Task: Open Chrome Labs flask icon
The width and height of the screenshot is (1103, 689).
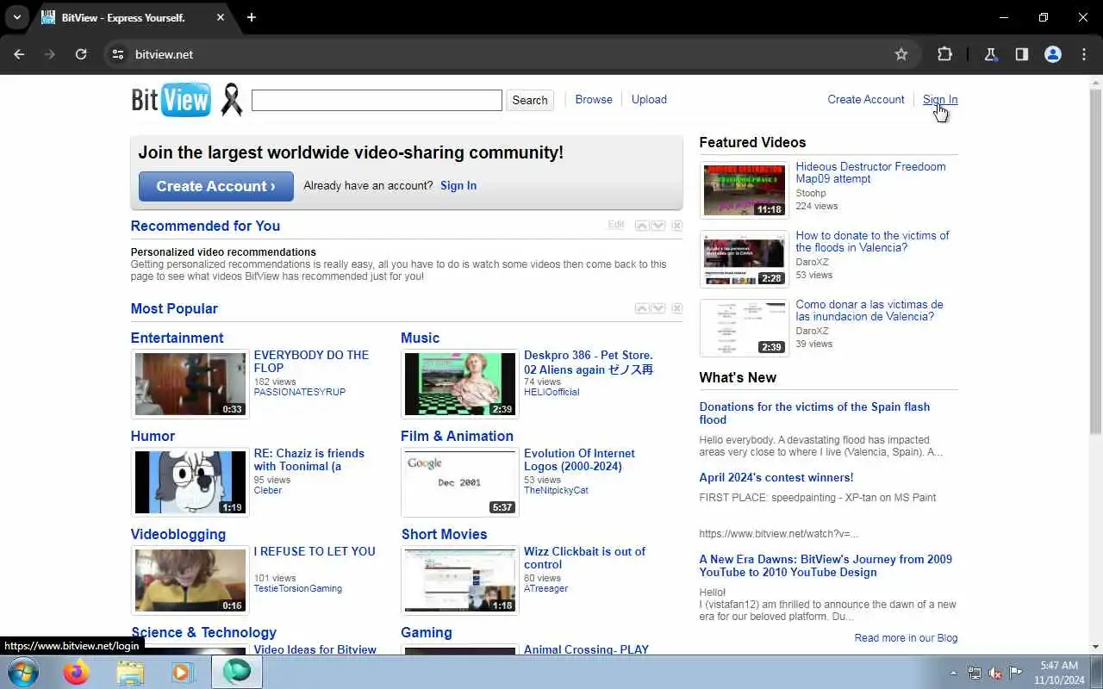Action: [990, 54]
